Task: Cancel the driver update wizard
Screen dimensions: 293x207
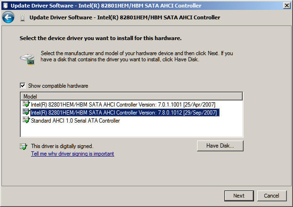Action: pos(272,196)
